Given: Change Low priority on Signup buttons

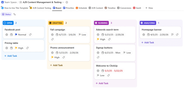Looking at the screenshot, I should click(x=127, y=53).
